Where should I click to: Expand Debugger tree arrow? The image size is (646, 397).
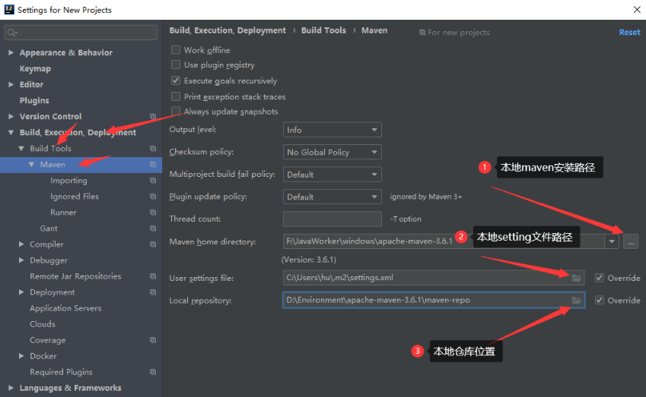pyautogui.click(x=21, y=260)
